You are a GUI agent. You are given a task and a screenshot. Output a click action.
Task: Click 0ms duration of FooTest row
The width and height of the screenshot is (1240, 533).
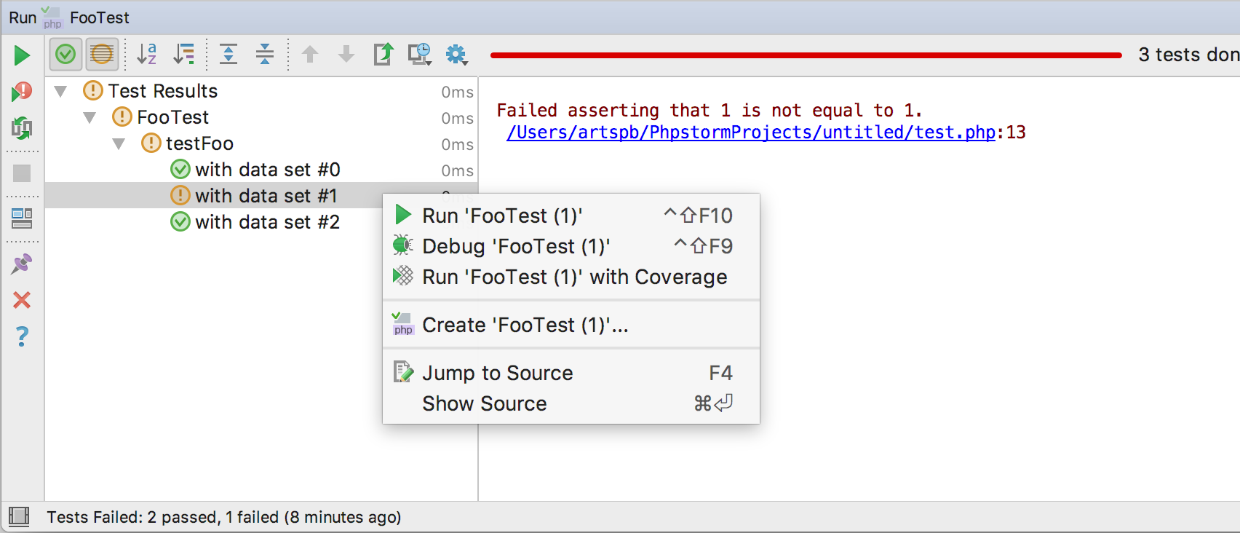[x=458, y=118]
